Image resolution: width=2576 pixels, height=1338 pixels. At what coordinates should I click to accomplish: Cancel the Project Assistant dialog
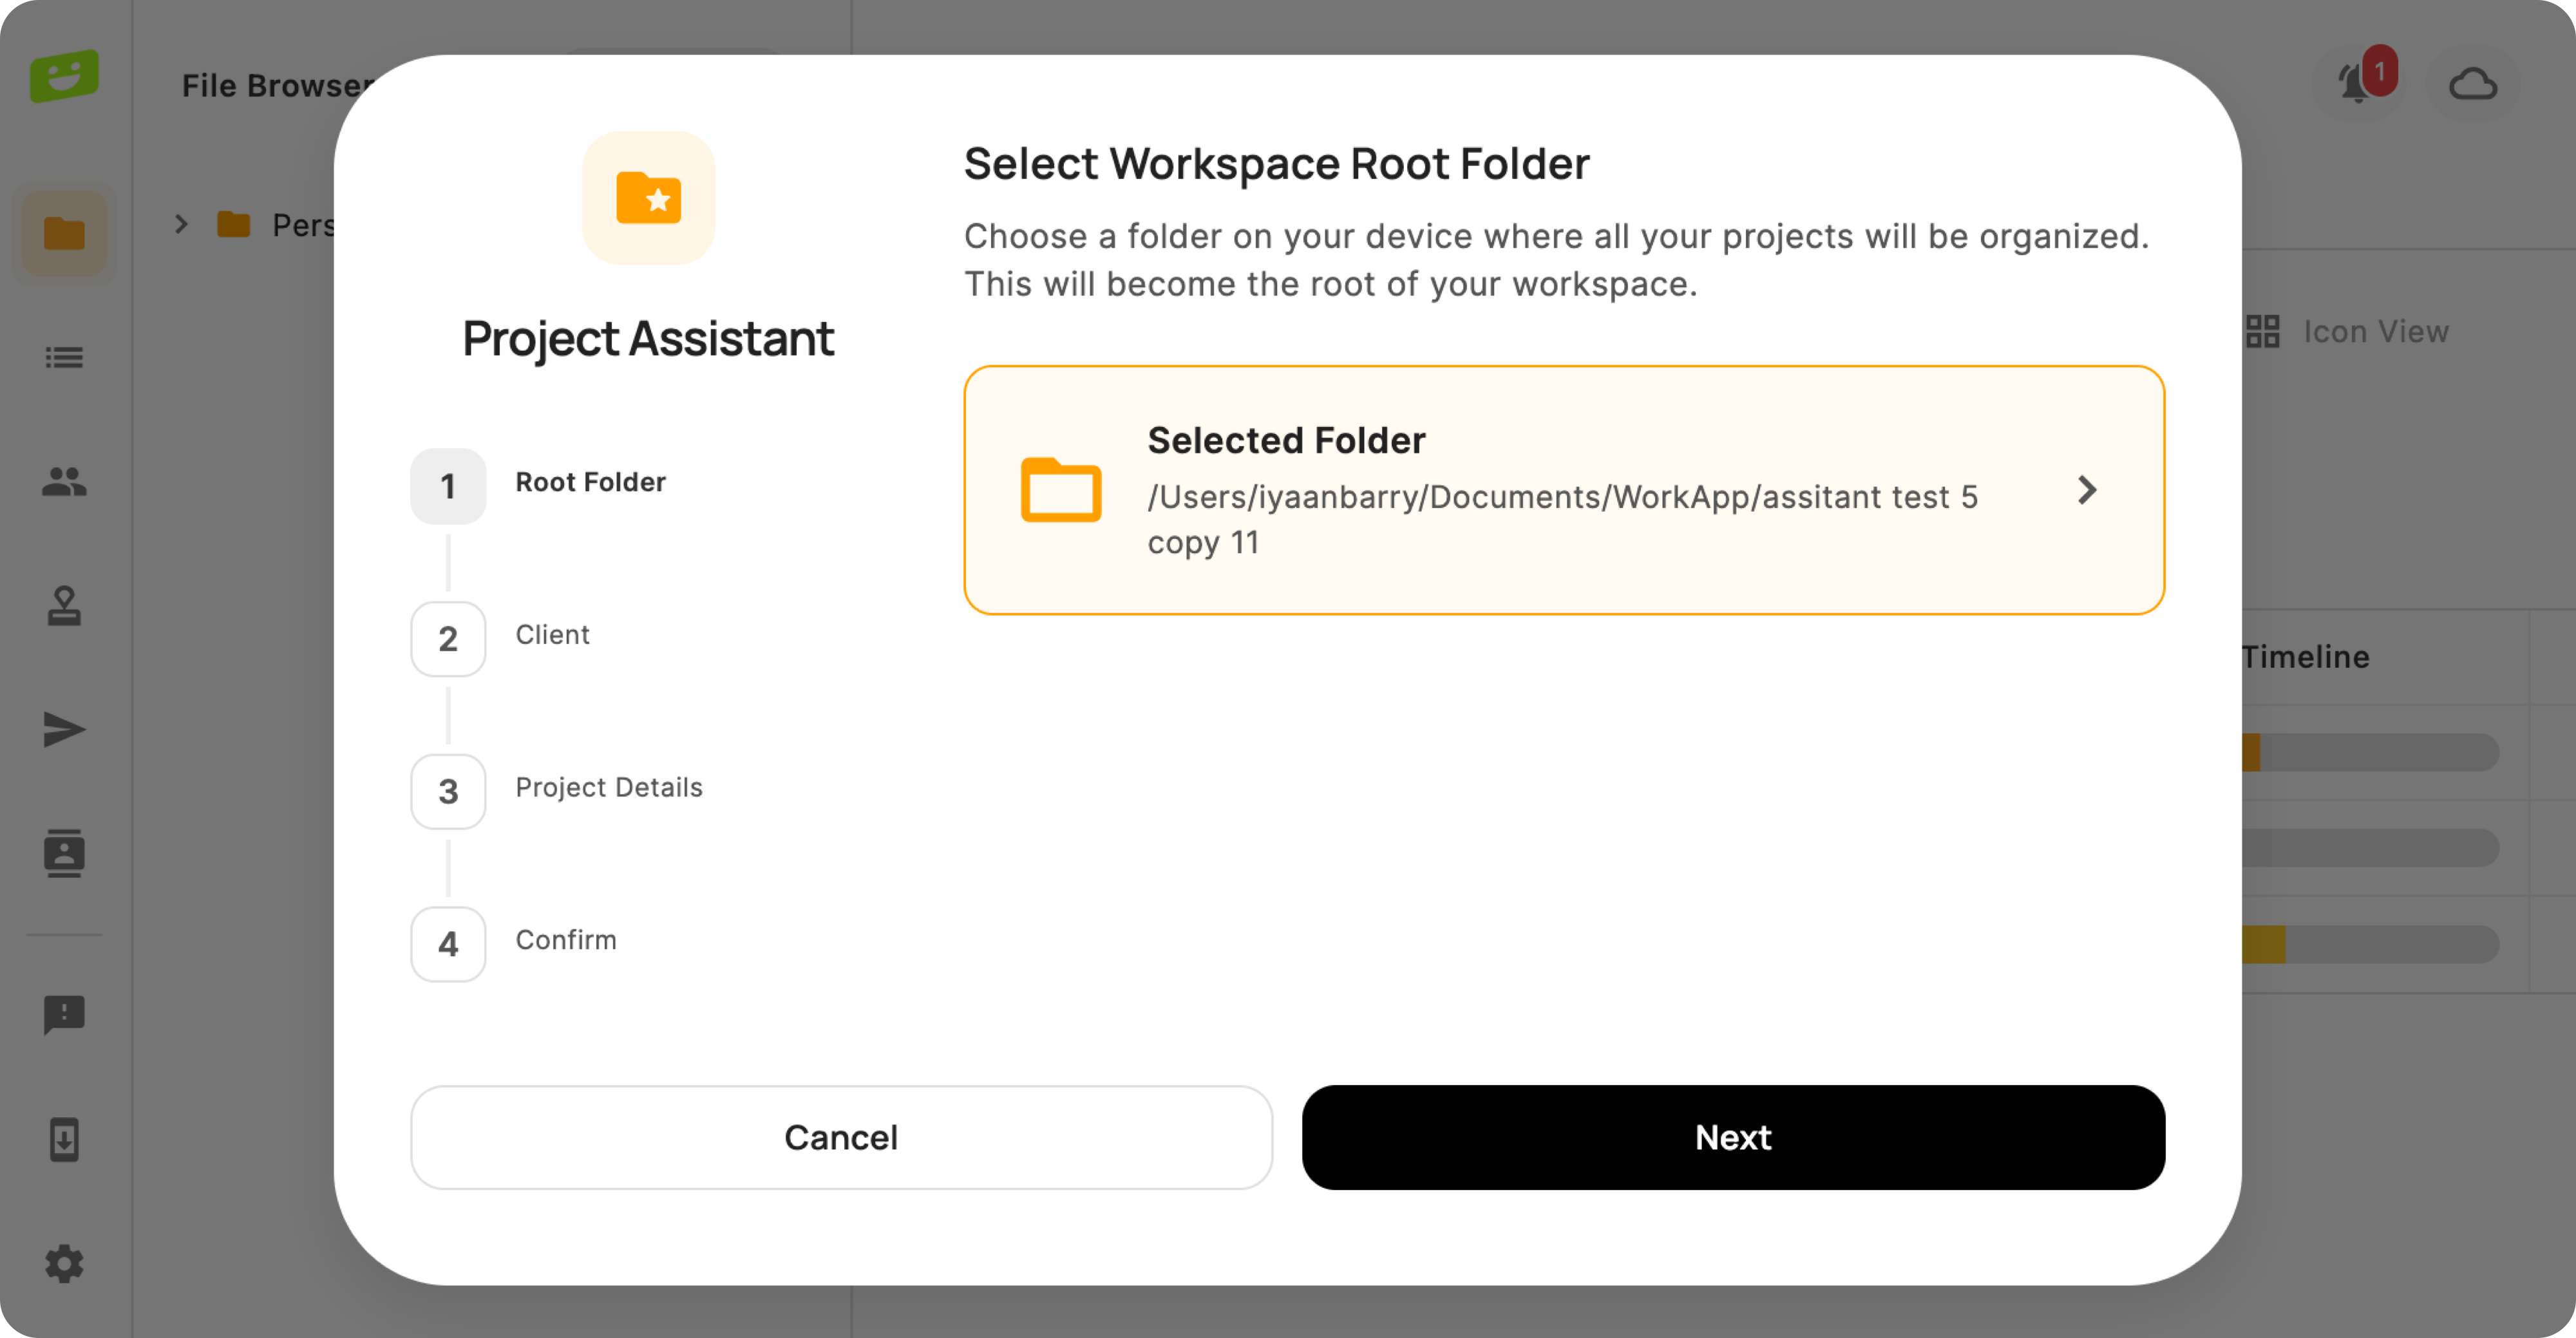pyautogui.click(x=841, y=1137)
